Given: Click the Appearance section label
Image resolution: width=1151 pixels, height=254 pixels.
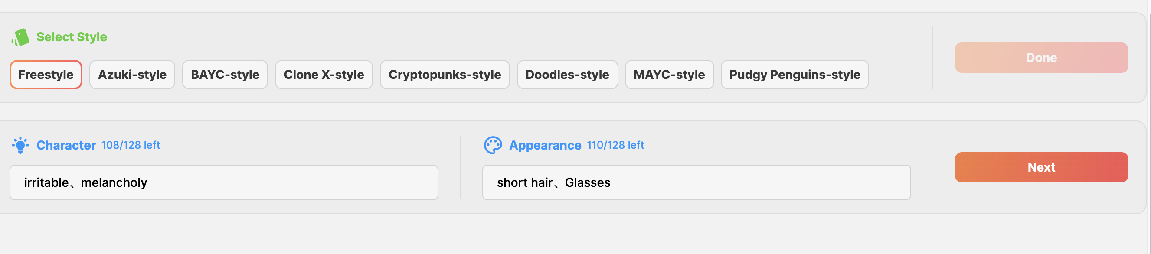Looking at the screenshot, I should [x=545, y=145].
